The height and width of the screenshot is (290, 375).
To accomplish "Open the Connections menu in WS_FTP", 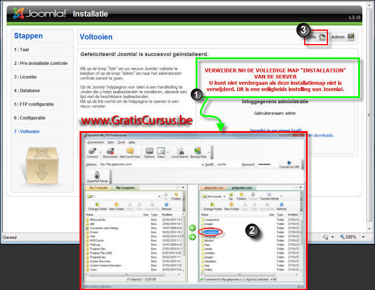I will point(96,142).
